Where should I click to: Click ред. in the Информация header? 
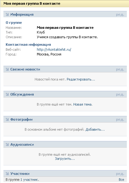coord(120,15)
